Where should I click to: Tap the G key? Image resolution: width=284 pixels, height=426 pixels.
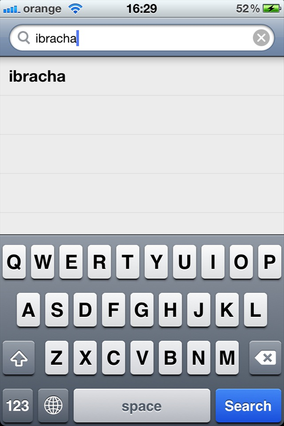[x=142, y=310]
